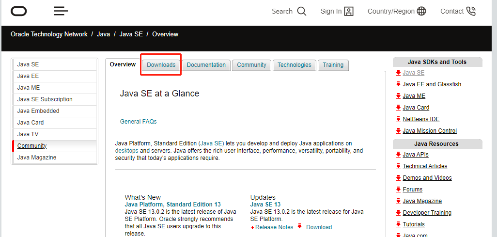
Task: Open Java APIs resource link
Action: 416,155
